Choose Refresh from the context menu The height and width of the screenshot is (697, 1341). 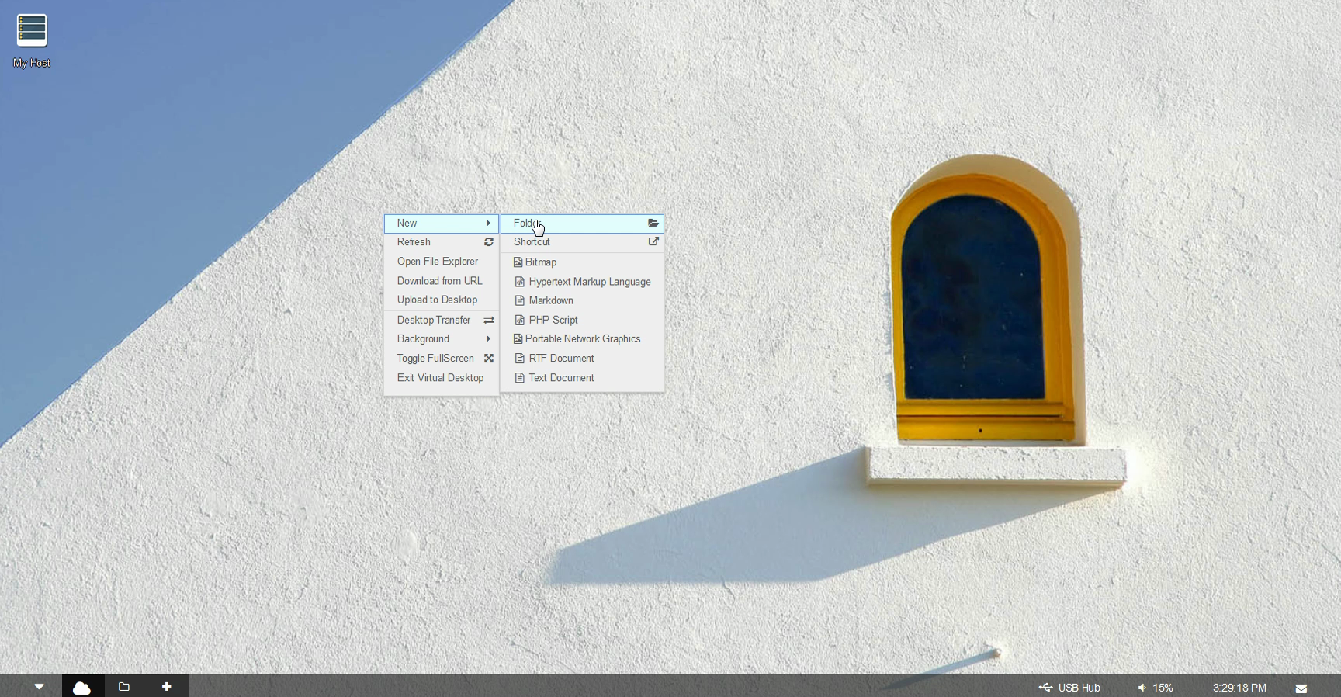coord(441,242)
